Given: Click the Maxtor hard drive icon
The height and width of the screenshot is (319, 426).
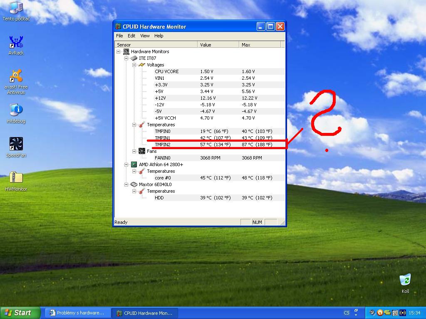Looking at the screenshot, I should (x=134, y=184).
